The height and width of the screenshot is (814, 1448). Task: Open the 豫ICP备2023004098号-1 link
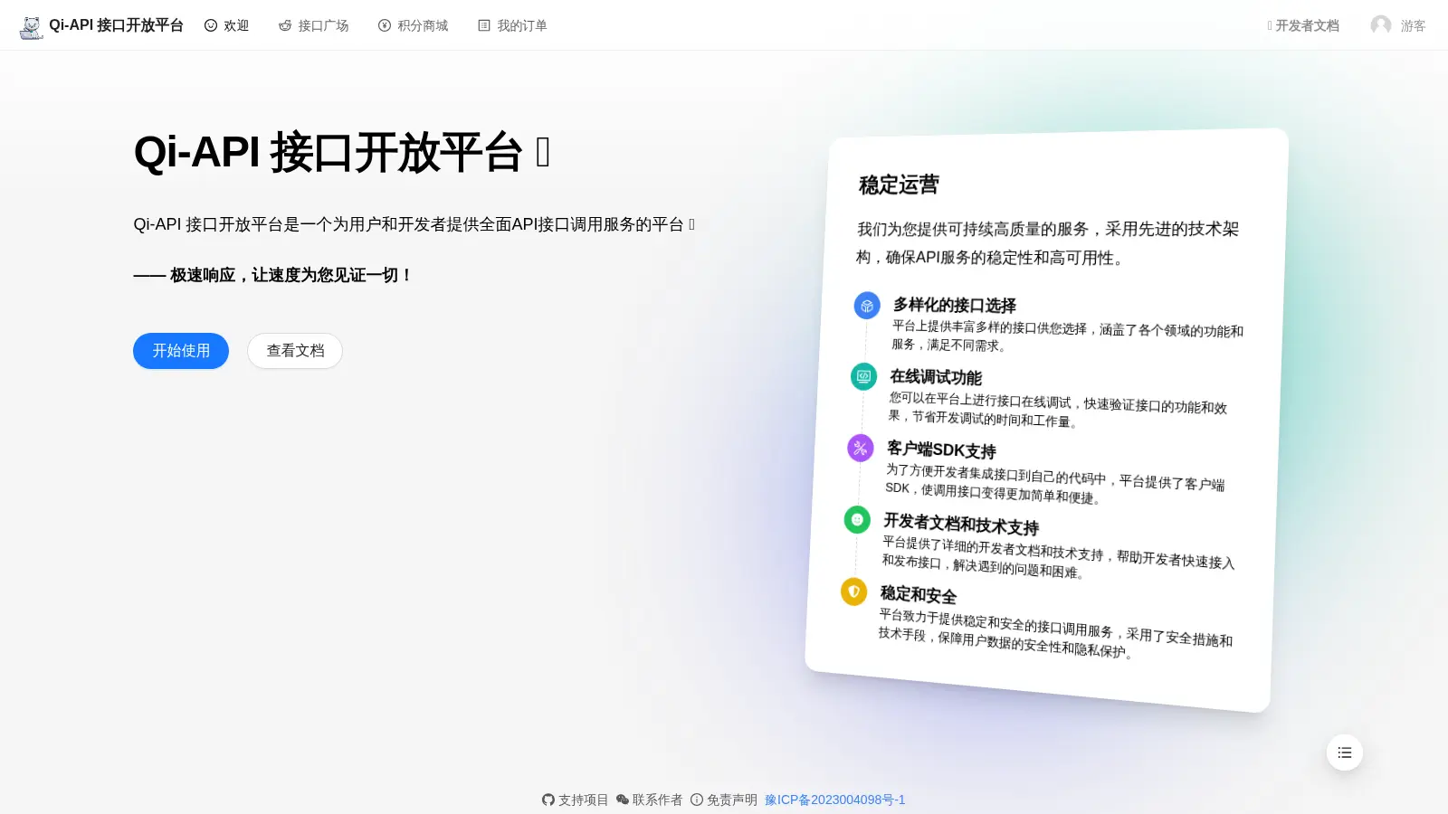(834, 800)
